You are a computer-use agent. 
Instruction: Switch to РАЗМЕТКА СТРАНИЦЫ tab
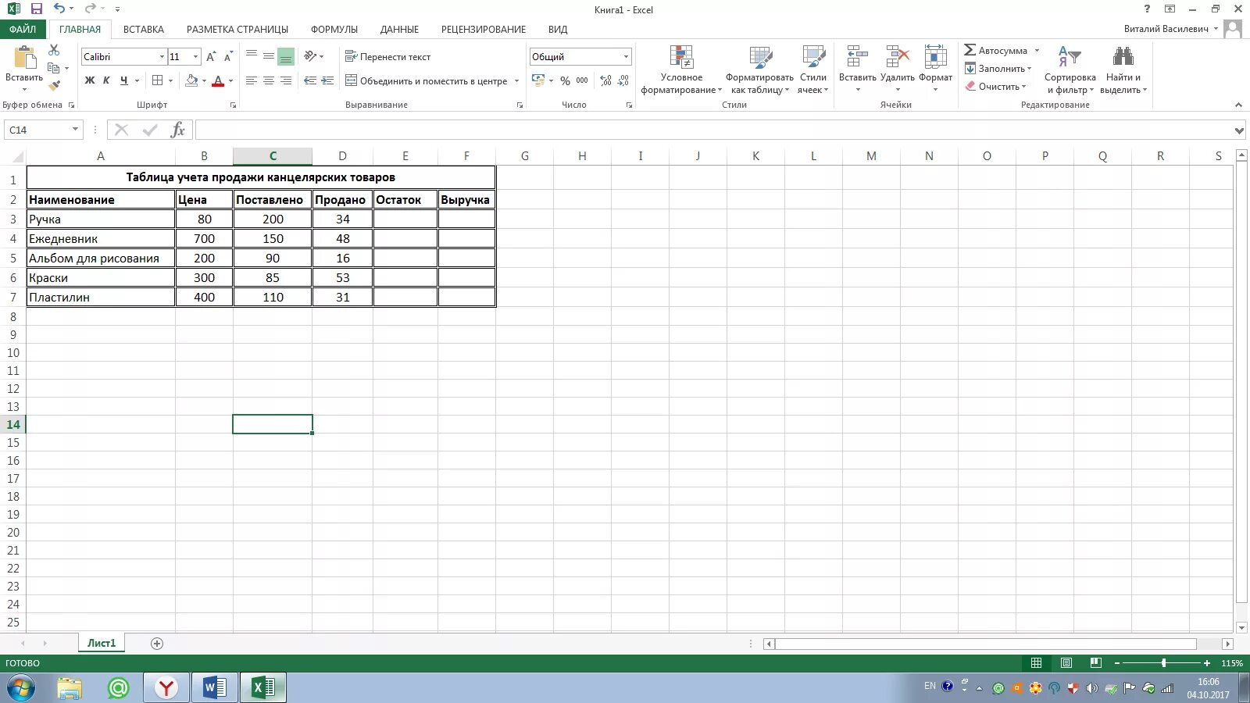click(x=237, y=29)
